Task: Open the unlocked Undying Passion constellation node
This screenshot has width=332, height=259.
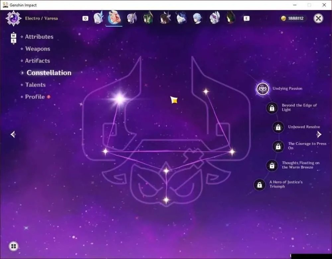Action: (263, 89)
